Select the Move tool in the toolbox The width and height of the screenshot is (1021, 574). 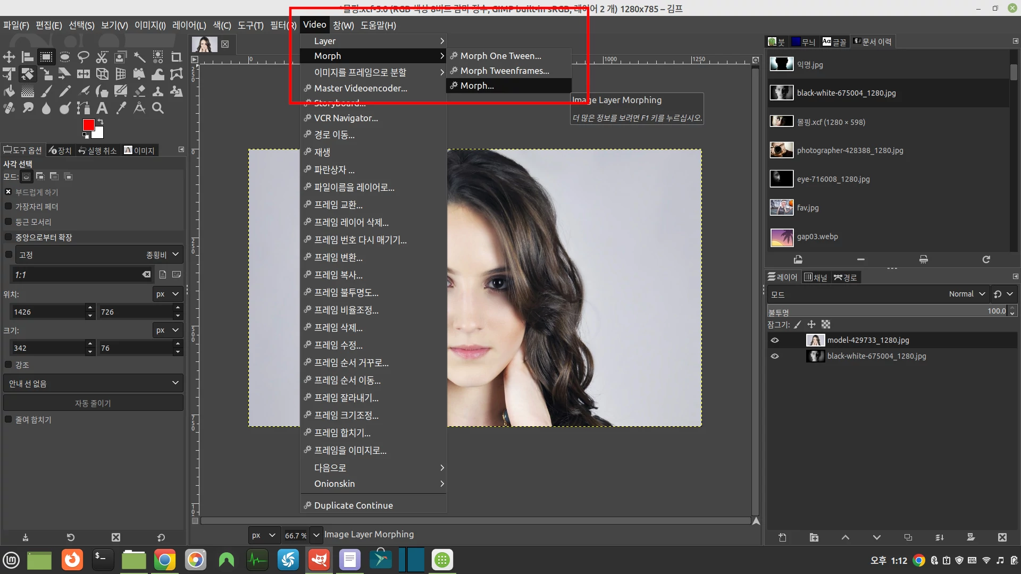pos(9,57)
